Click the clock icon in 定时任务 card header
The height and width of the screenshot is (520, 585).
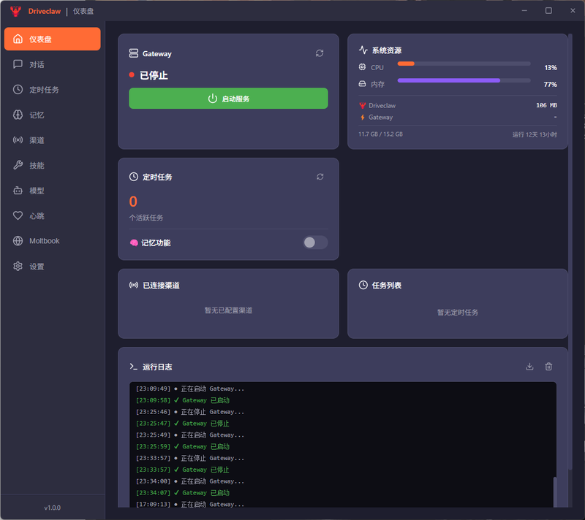click(134, 177)
